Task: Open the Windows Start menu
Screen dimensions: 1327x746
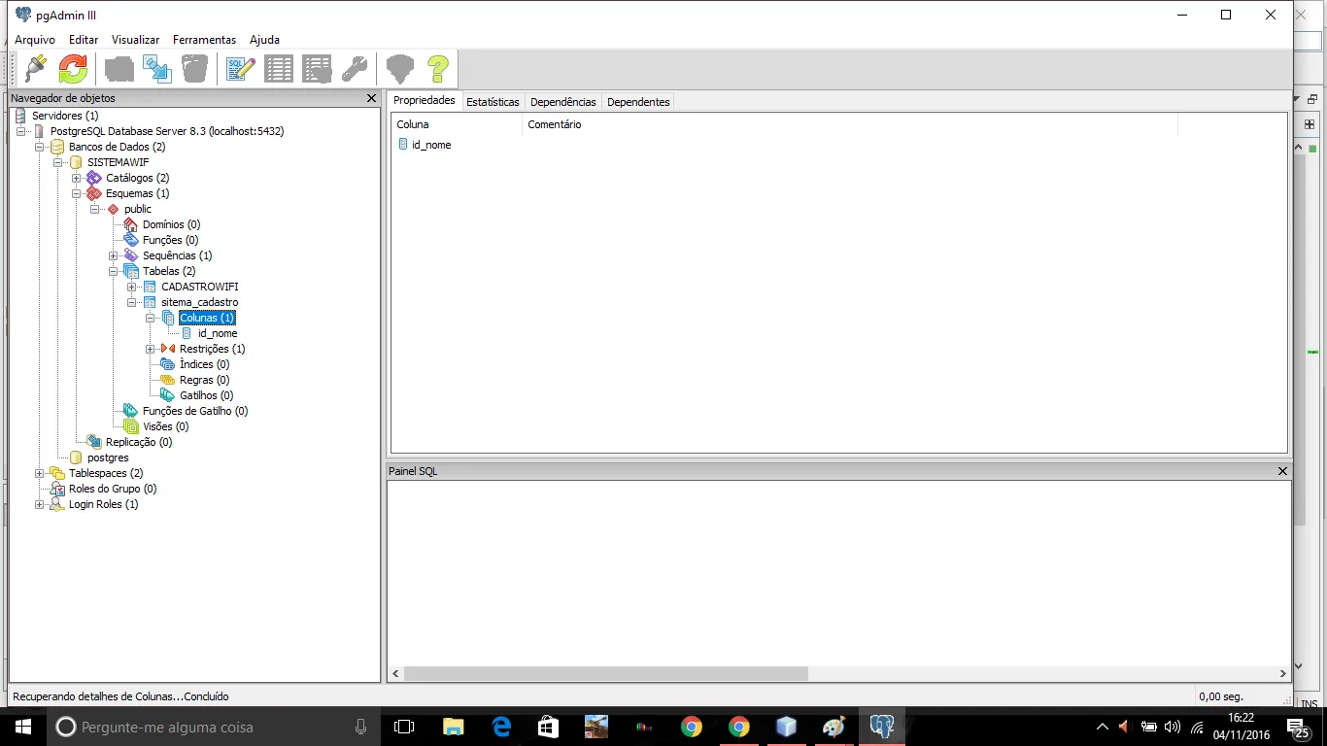Action: (23, 727)
